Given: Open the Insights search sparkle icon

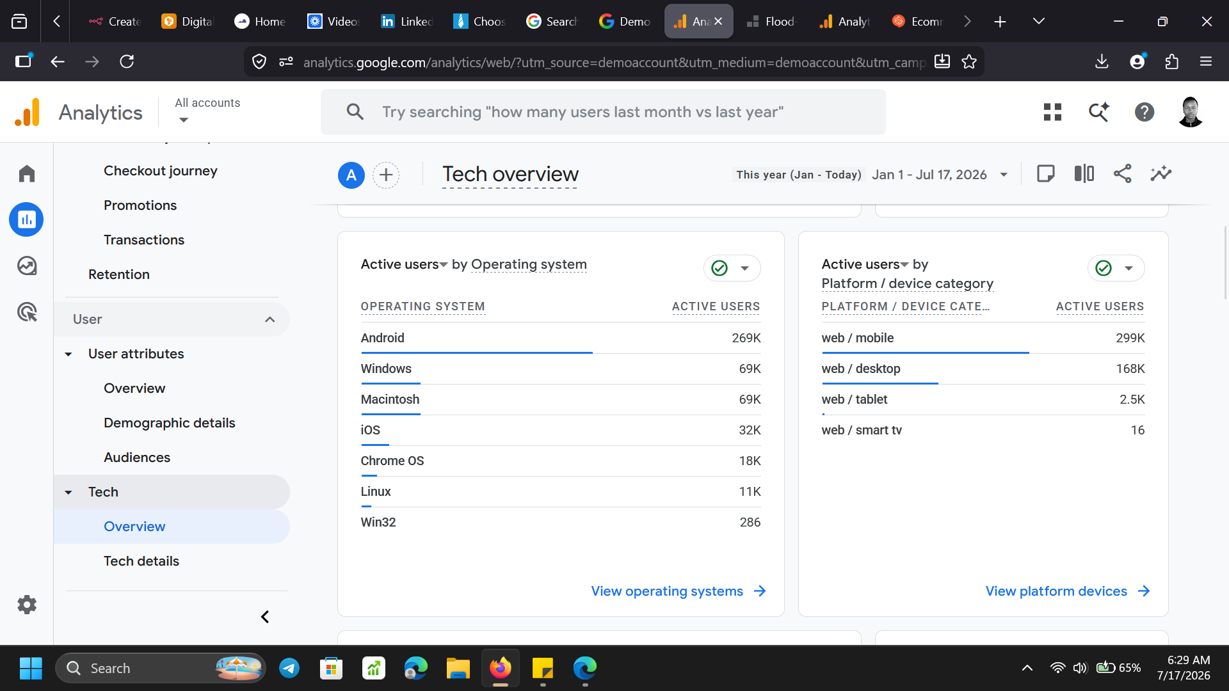Looking at the screenshot, I should 1098,112.
